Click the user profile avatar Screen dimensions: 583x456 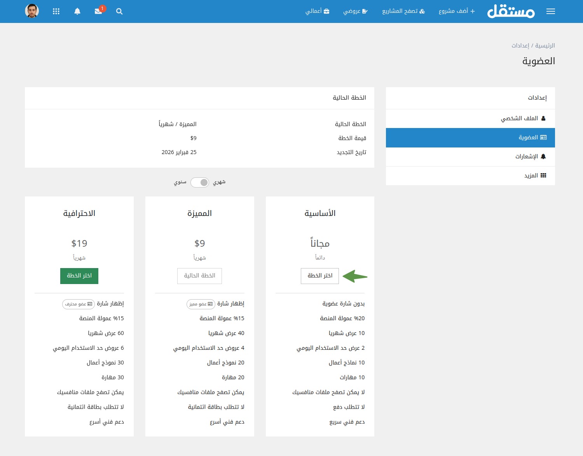tap(32, 11)
